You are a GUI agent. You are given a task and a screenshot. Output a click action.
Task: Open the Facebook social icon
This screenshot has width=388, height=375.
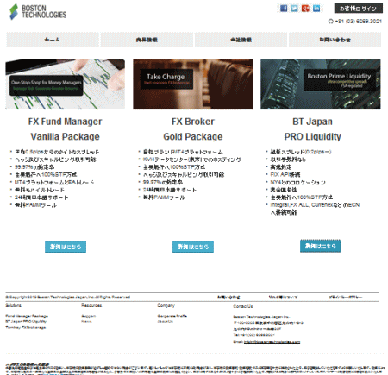pos(284,9)
